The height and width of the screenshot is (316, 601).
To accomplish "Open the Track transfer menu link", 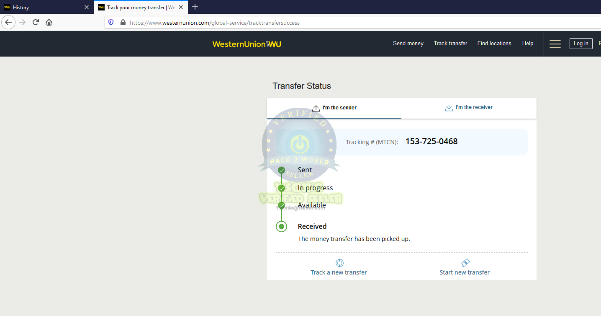I will 450,43.
